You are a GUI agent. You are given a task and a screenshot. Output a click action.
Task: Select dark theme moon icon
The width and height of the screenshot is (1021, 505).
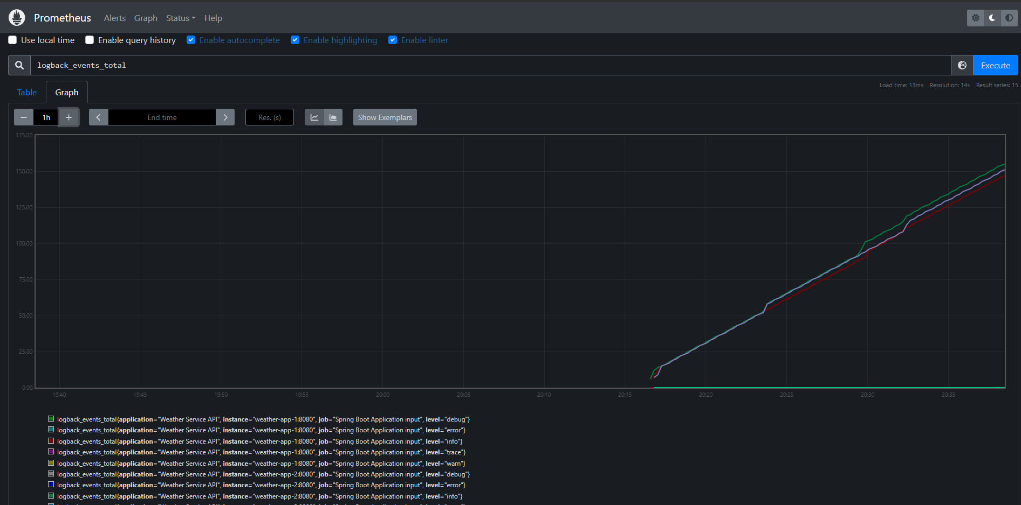click(x=992, y=18)
